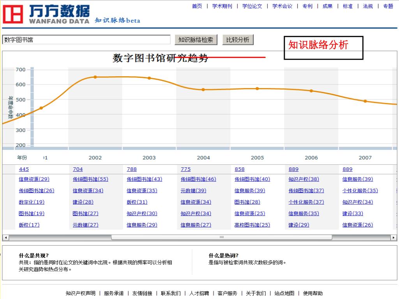Open footer link 站点地图
This screenshot has width=399, height=299.
pos(284,293)
